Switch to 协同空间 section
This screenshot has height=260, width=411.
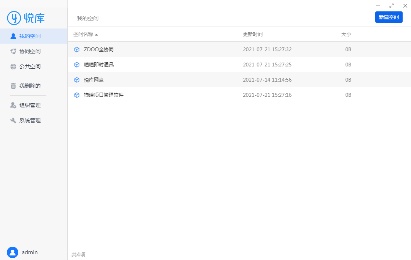tap(33, 51)
